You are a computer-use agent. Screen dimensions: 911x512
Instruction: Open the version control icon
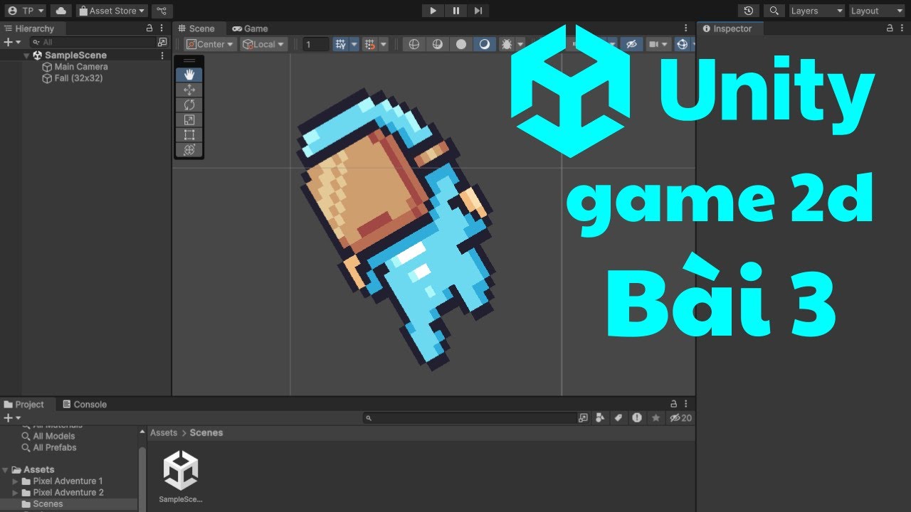(162, 11)
